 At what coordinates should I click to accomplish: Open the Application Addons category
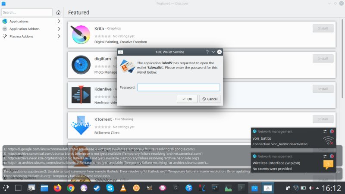click(x=24, y=29)
